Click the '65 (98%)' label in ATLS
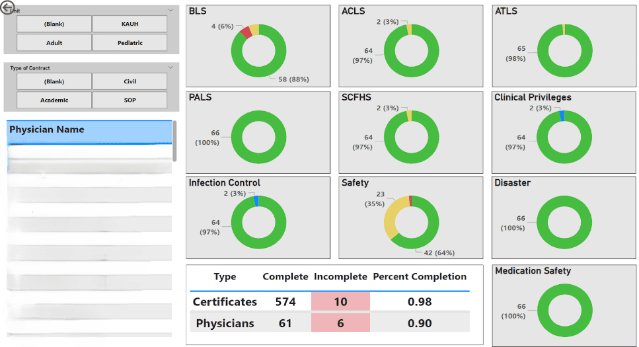Image resolution: width=639 pixels, height=347 pixels. pos(515,54)
